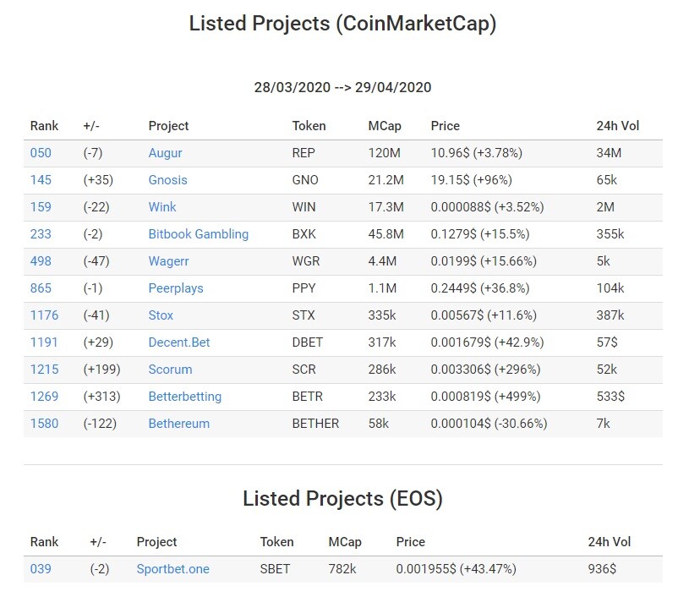Click the Listed Projects (CoinMarketCap) heading
The image size is (678, 597).
[342, 24]
